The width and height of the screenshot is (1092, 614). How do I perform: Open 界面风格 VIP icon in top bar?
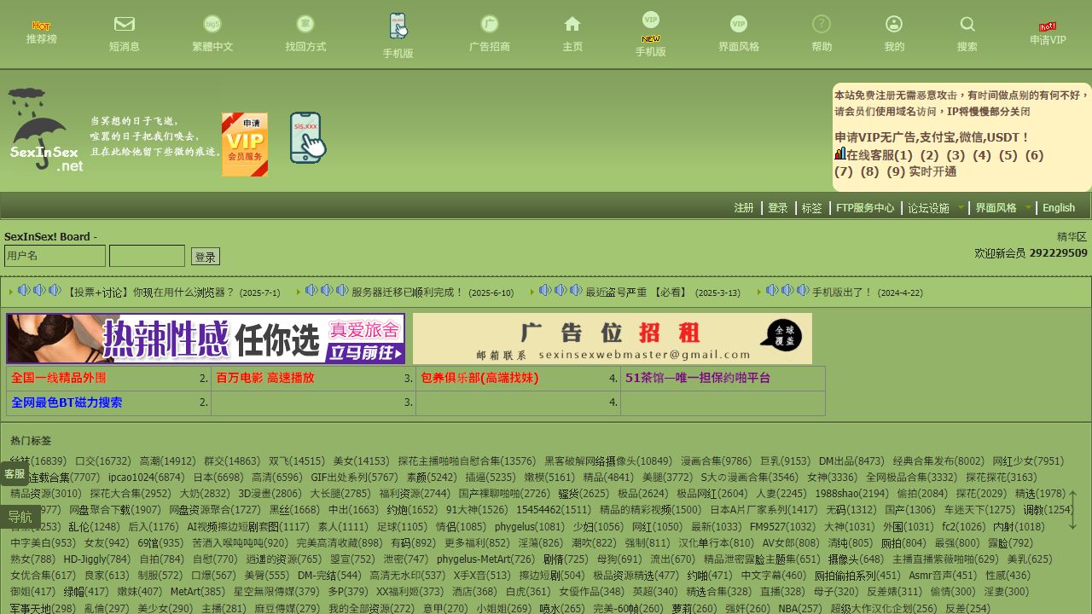click(x=739, y=25)
